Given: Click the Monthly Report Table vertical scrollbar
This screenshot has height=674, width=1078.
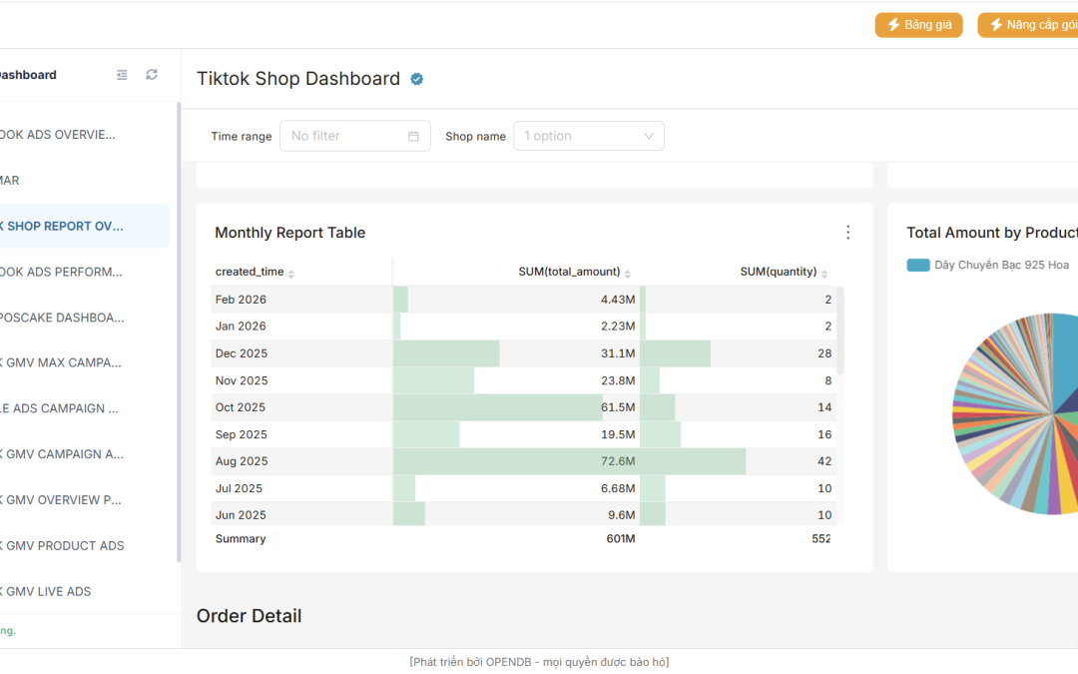Looking at the screenshot, I should (x=840, y=330).
